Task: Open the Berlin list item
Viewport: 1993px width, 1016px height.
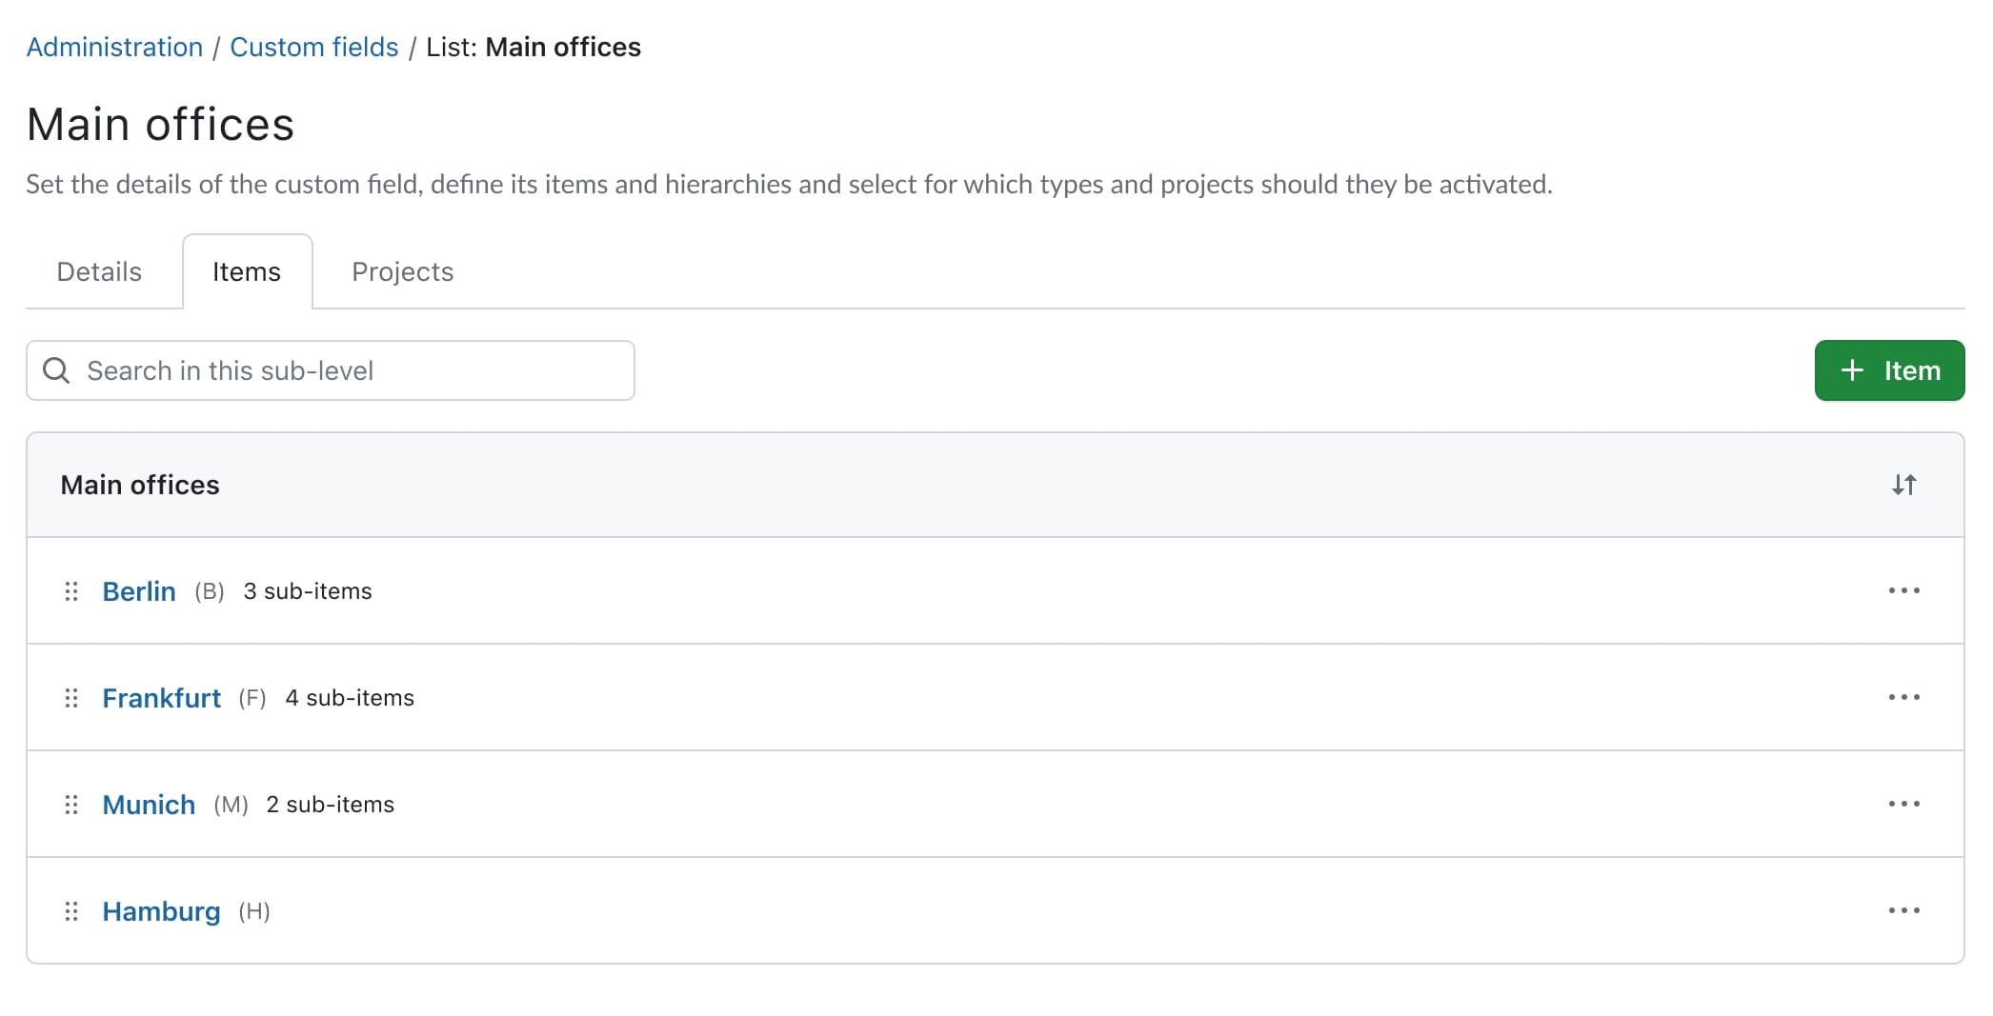Action: (139, 591)
